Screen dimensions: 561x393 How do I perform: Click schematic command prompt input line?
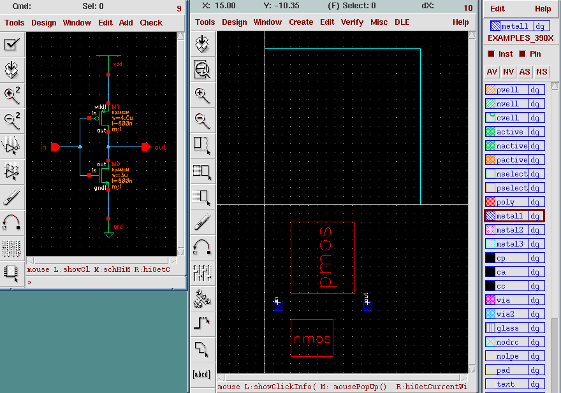click(x=106, y=283)
